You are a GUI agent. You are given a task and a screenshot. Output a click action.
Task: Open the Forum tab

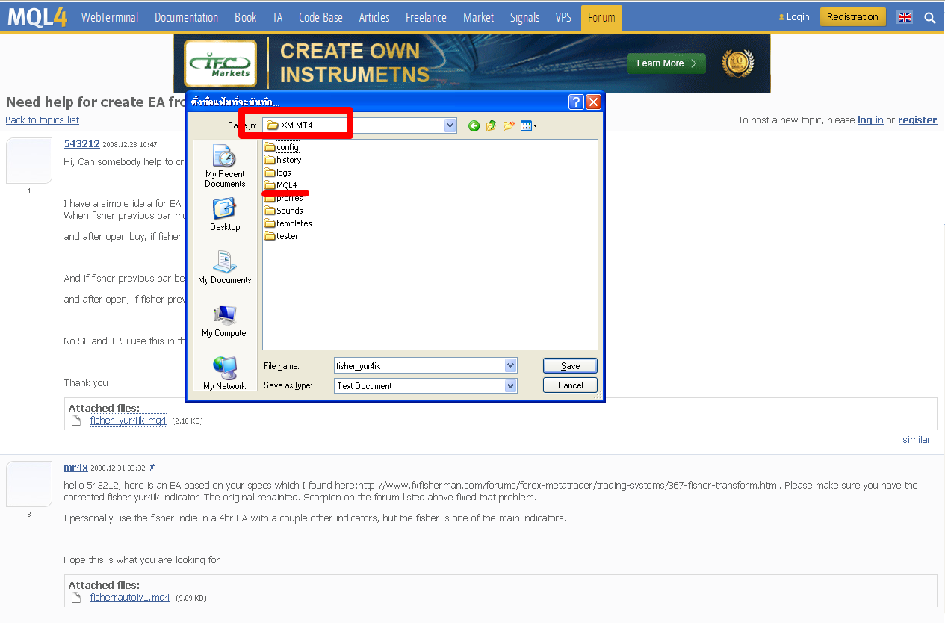(601, 18)
